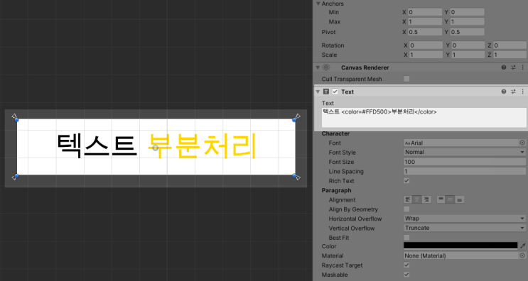This screenshot has height=281, width=528.
Task: Set horizontal alignment to center
Action: coord(417,199)
